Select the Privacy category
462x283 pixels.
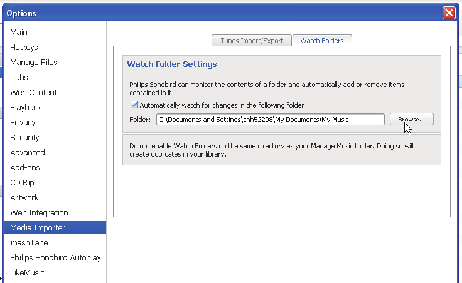tap(23, 123)
